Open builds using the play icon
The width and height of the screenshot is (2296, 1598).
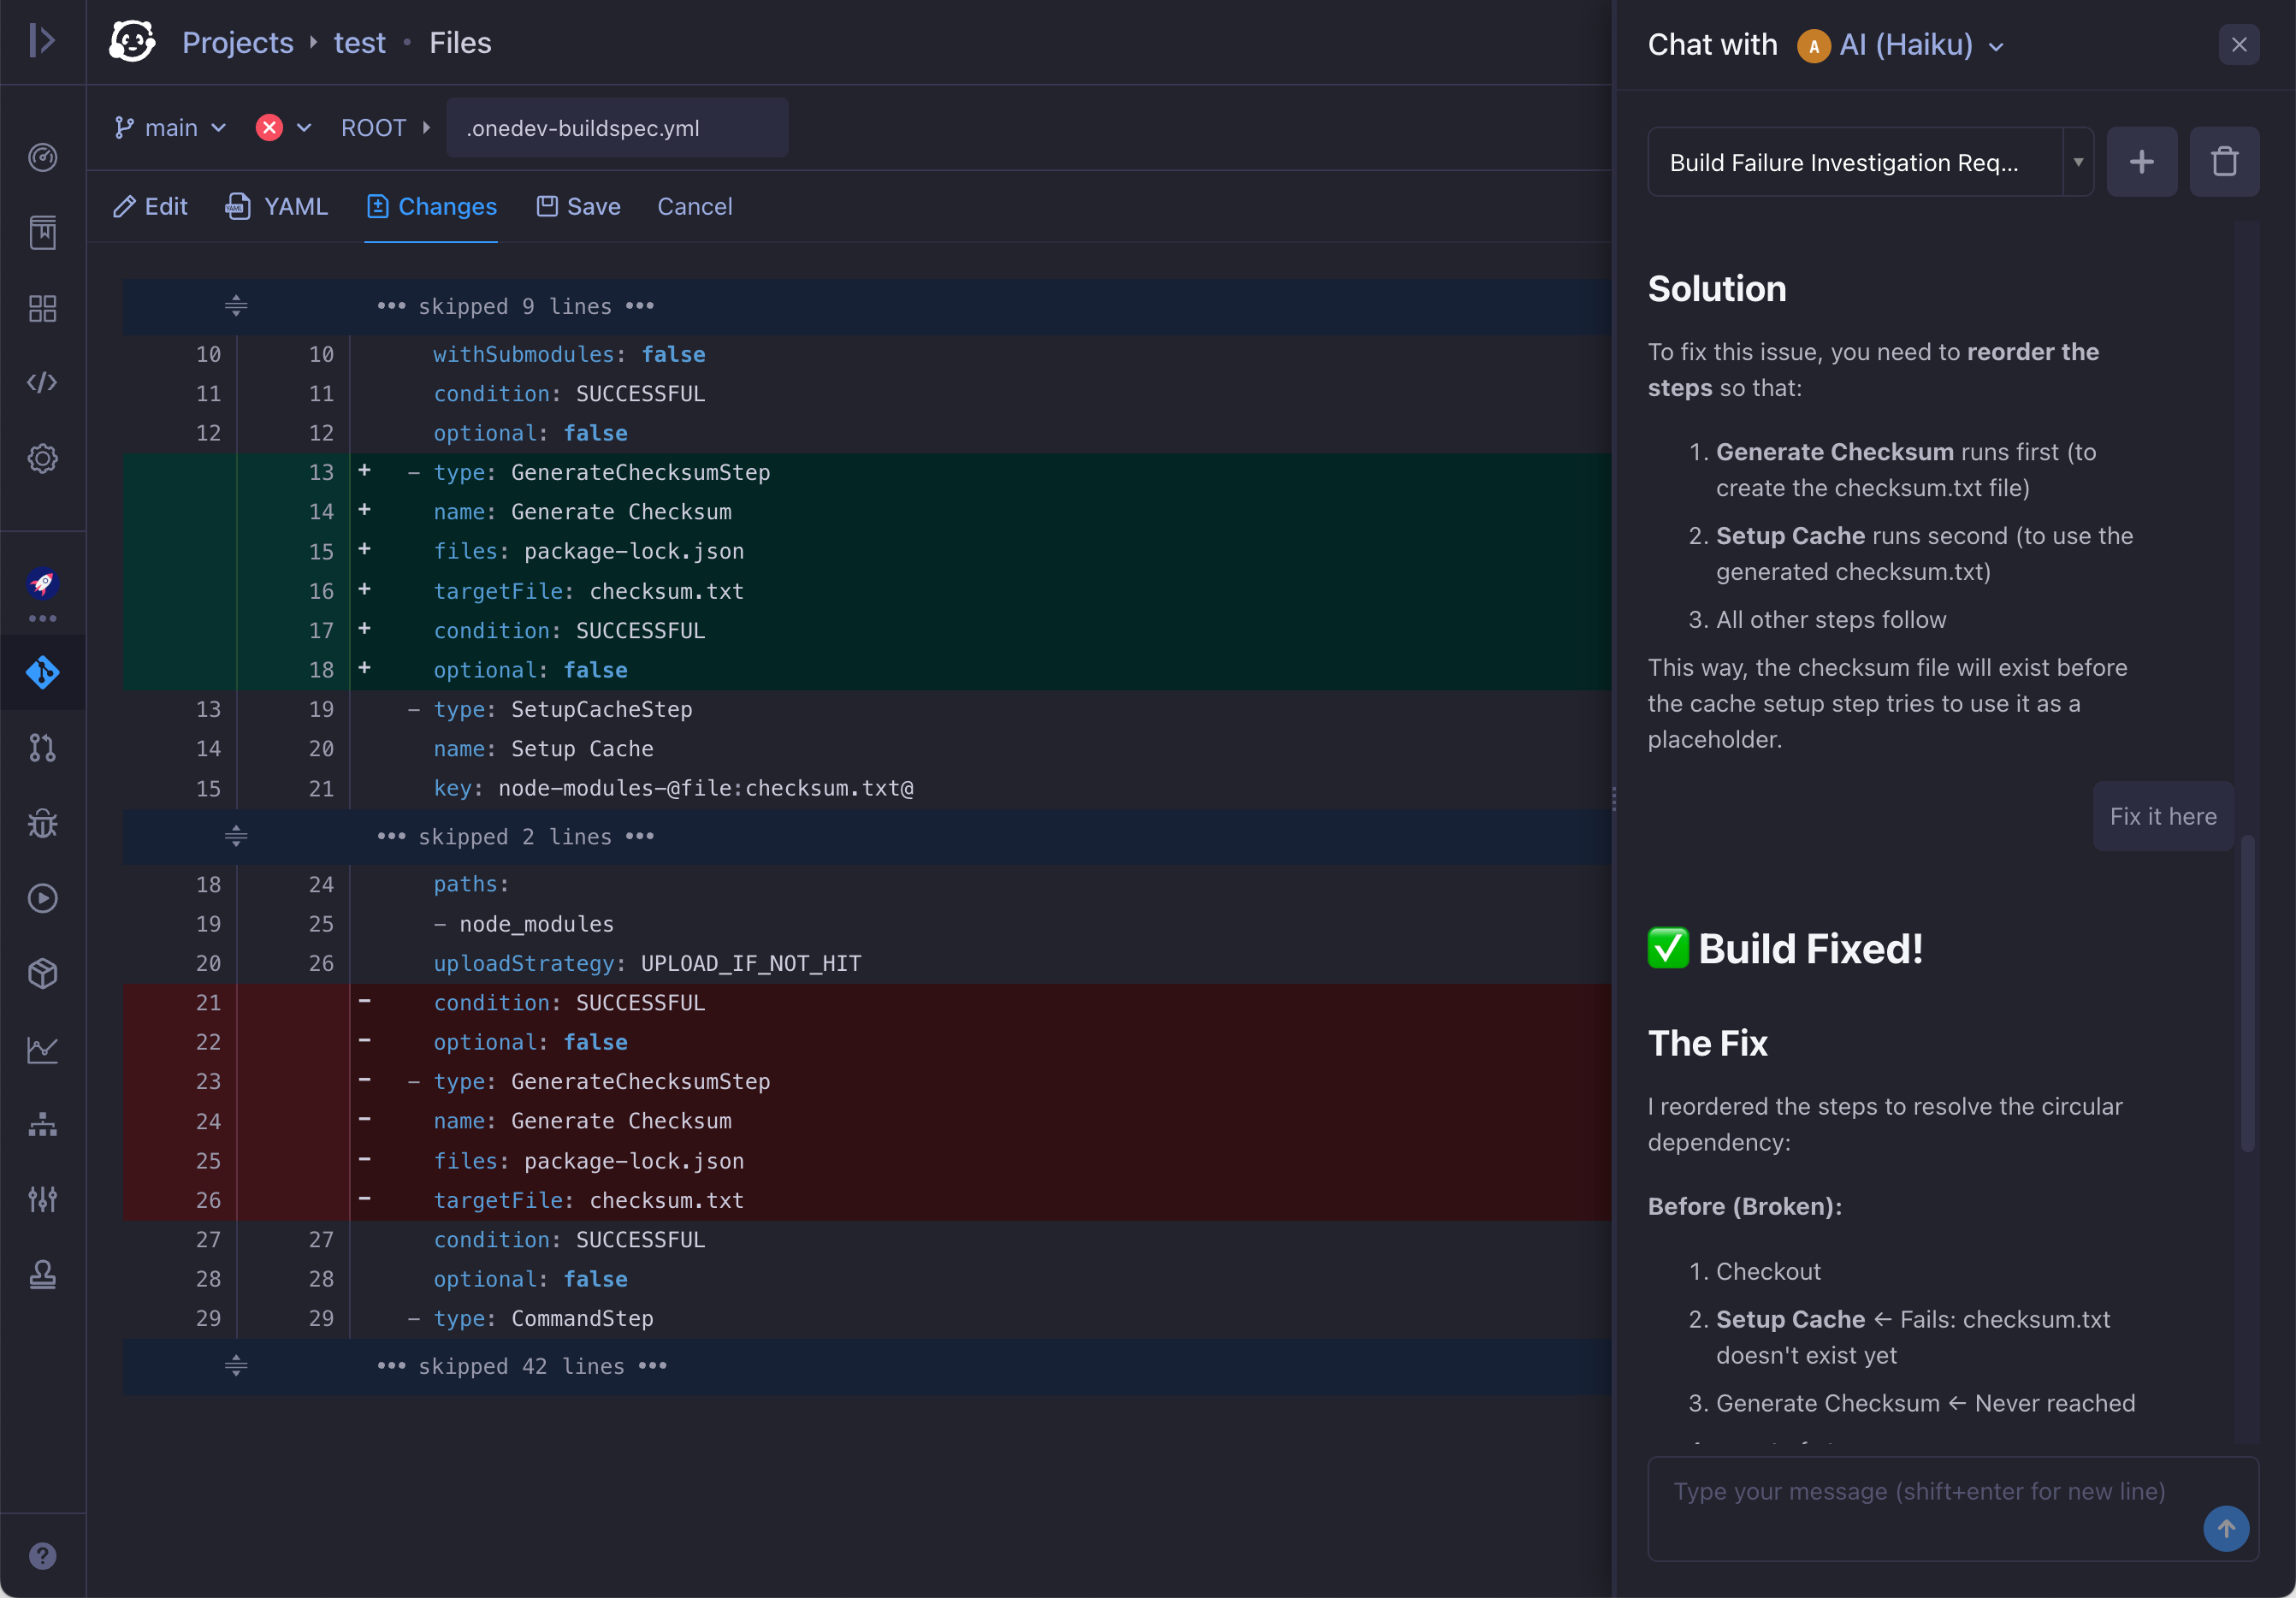click(x=42, y=898)
